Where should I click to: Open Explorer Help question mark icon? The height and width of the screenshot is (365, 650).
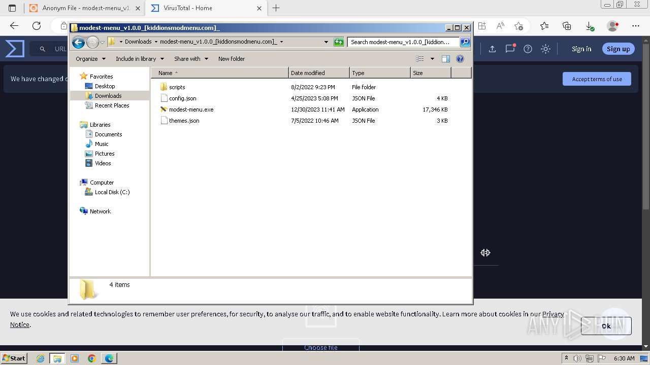coord(460,59)
